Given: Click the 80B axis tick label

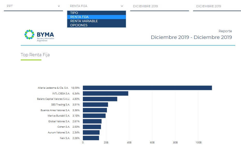Looking at the screenshot, I should 175,143.
